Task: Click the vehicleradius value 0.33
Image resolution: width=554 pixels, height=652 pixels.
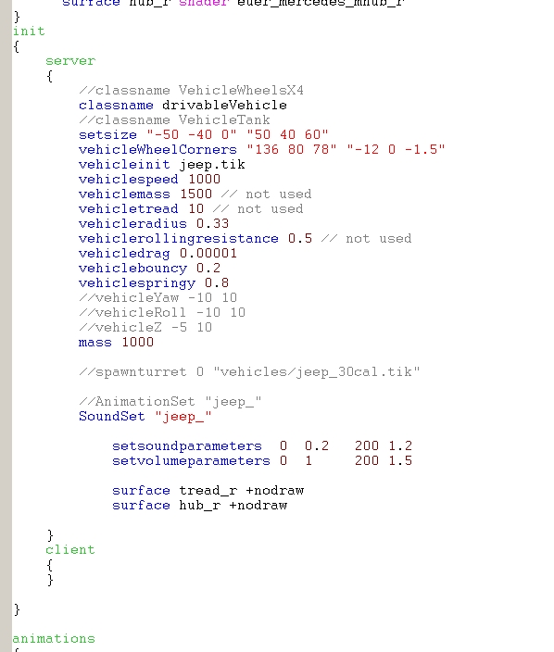Action: [x=212, y=224]
